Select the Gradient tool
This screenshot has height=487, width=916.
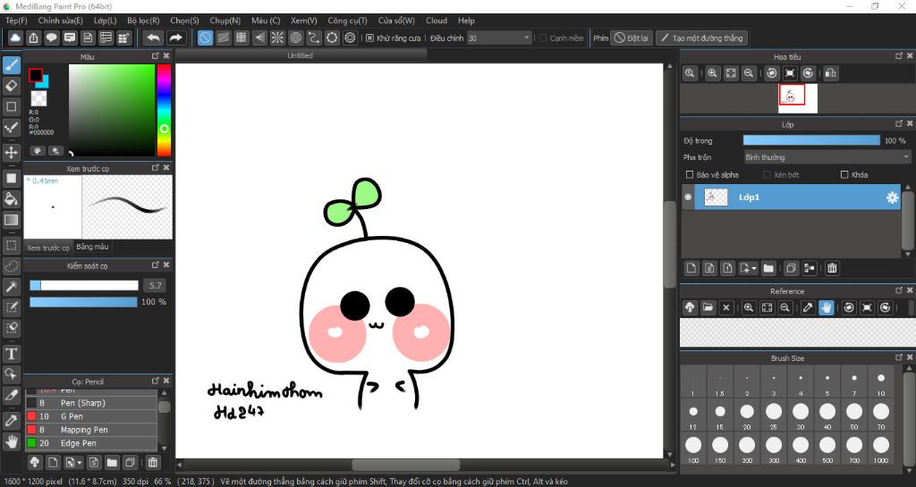click(x=11, y=220)
